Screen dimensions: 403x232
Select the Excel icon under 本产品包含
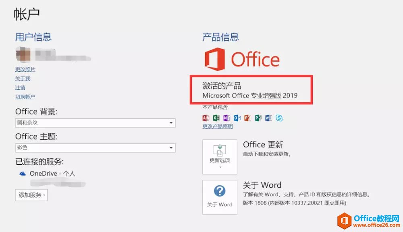(x=216, y=118)
